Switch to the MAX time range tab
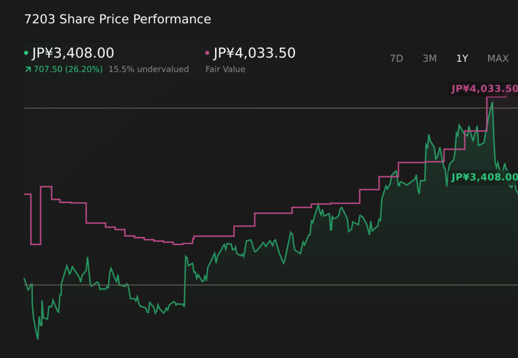The width and height of the screenshot is (518, 358). click(x=498, y=58)
